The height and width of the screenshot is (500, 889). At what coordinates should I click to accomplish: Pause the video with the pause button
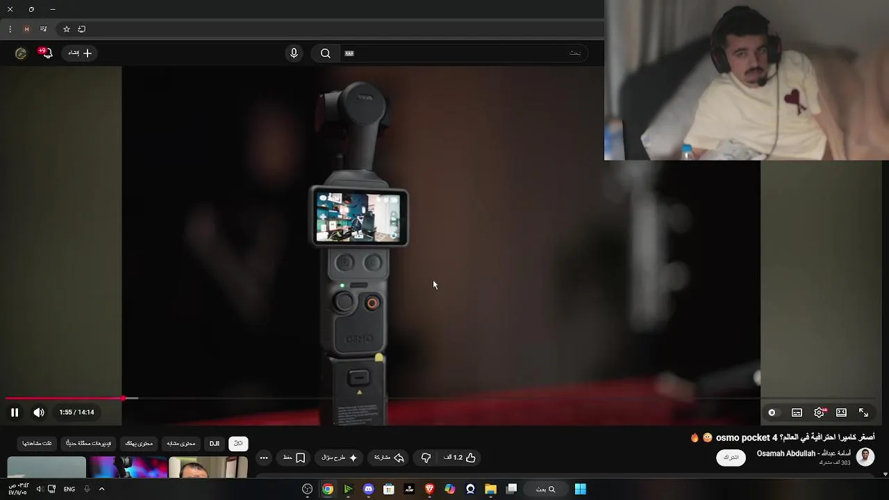(14, 412)
